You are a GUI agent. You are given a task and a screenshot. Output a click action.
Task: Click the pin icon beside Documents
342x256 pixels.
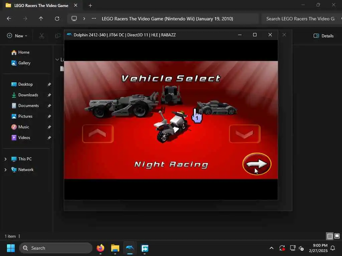(49, 106)
